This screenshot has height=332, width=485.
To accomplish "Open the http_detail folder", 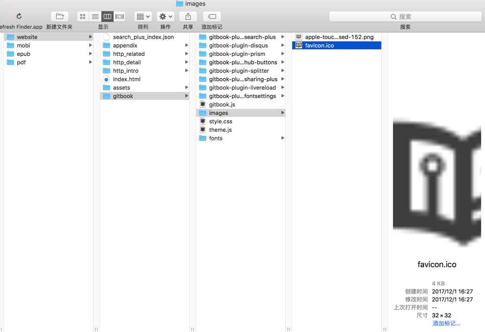I will pyautogui.click(x=144, y=62).
